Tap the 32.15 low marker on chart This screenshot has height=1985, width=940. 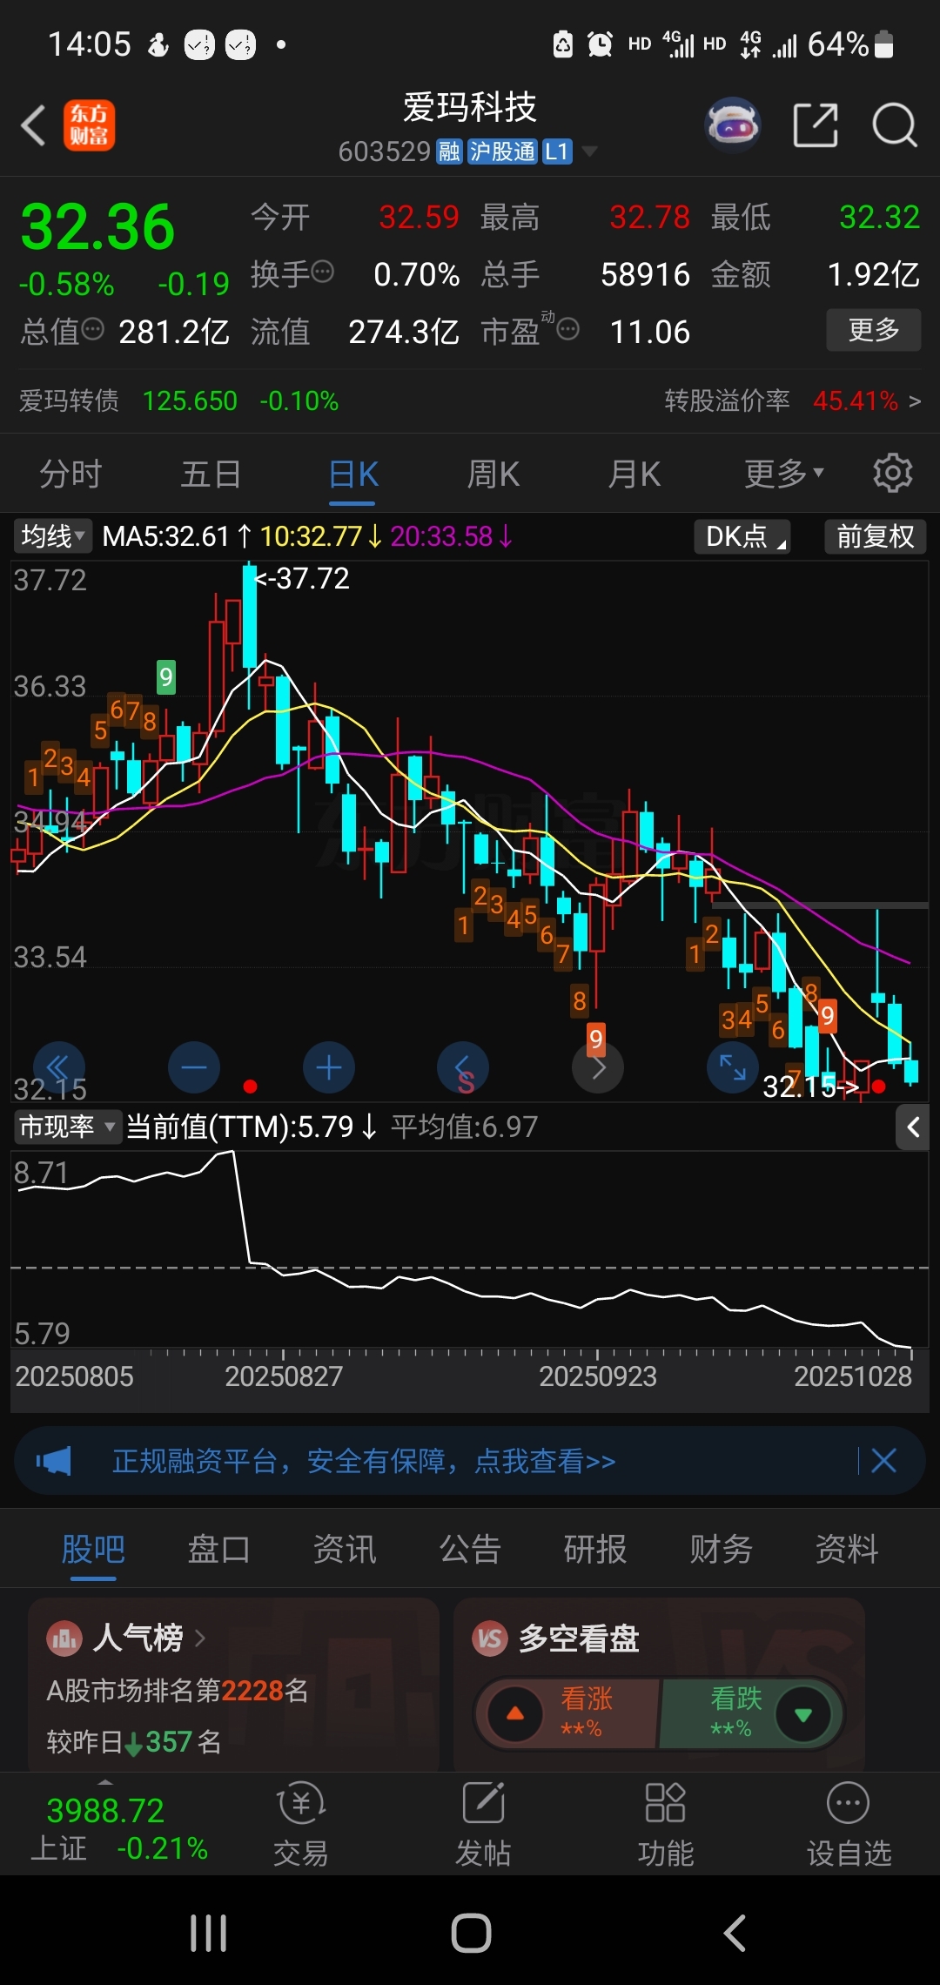tap(810, 1087)
